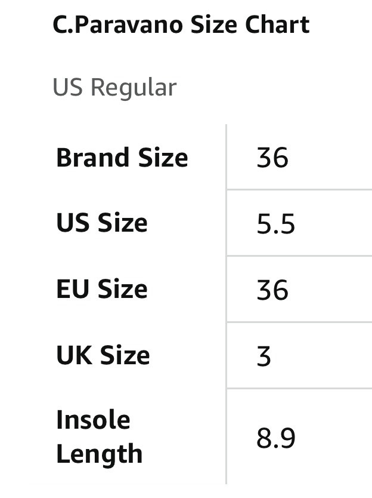Click the word Regular in the subtitle

click(134, 88)
